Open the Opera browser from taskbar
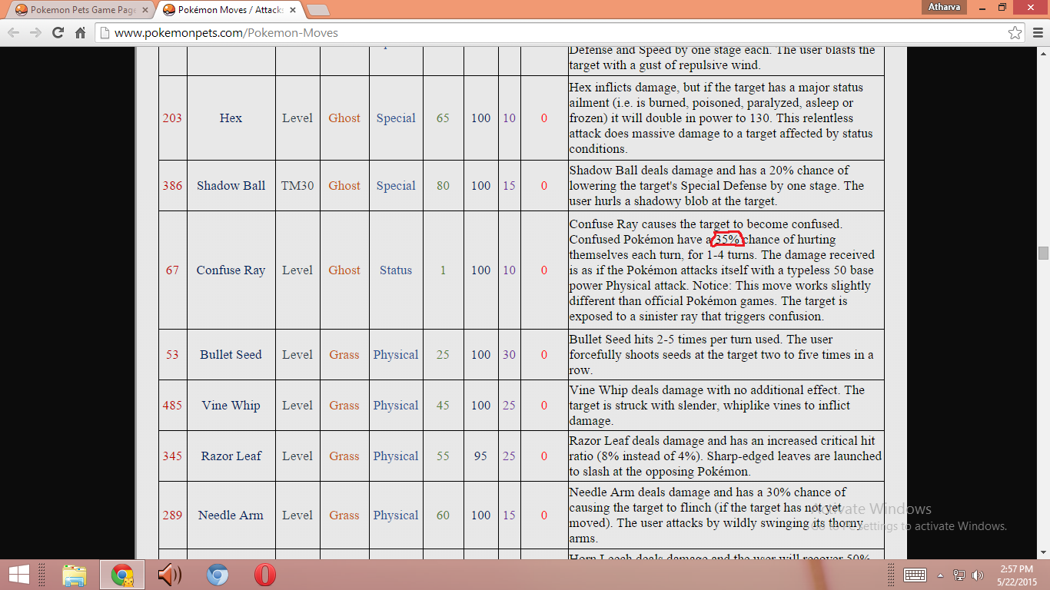The height and width of the screenshot is (590, 1050). pyautogui.click(x=264, y=575)
